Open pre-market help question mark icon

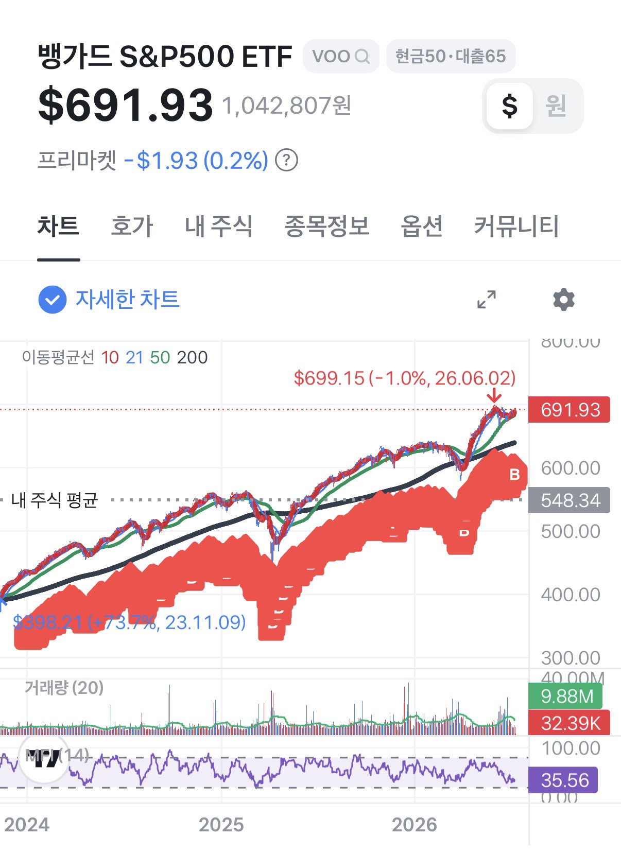[x=287, y=160]
